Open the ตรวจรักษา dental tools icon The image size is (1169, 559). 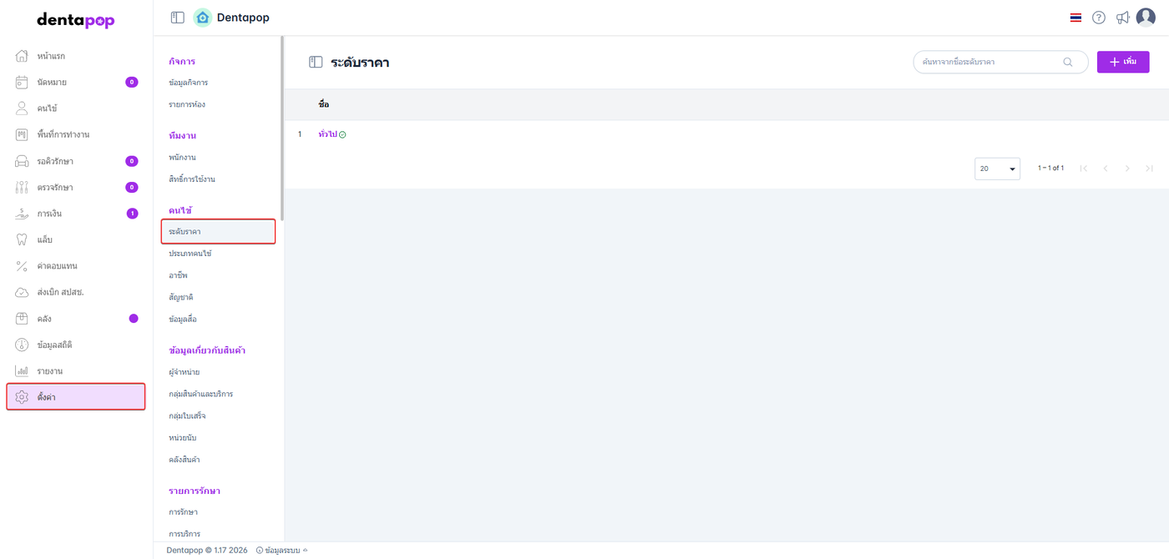[23, 187]
